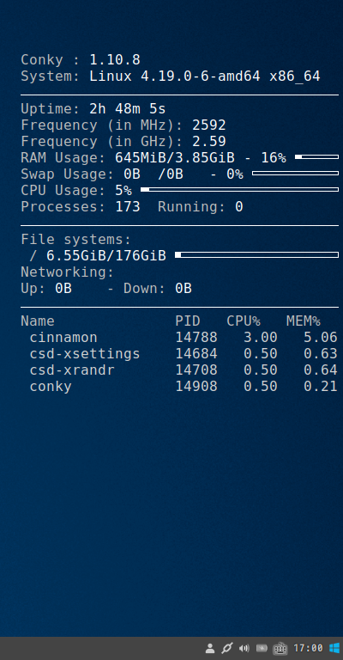Click the Swap Usage progress bar
This screenshot has height=660, width=343.
tap(295, 173)
